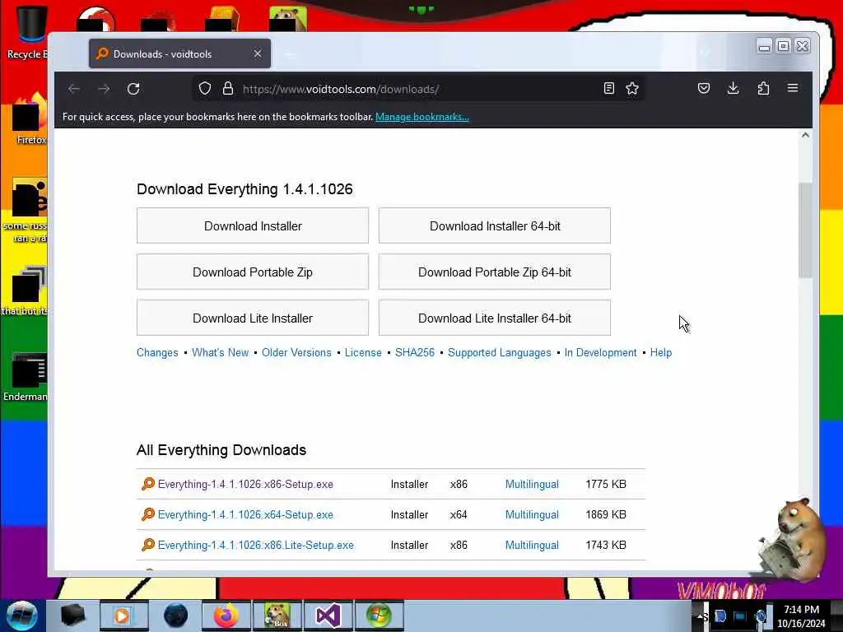
Task: Open the Changes link
Action: click(157, 352)
